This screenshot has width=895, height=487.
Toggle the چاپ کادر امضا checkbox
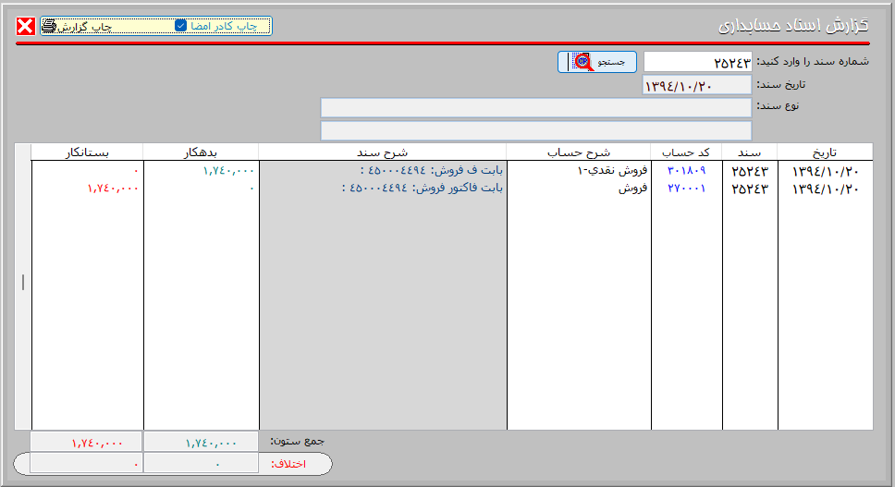[181, 26]
